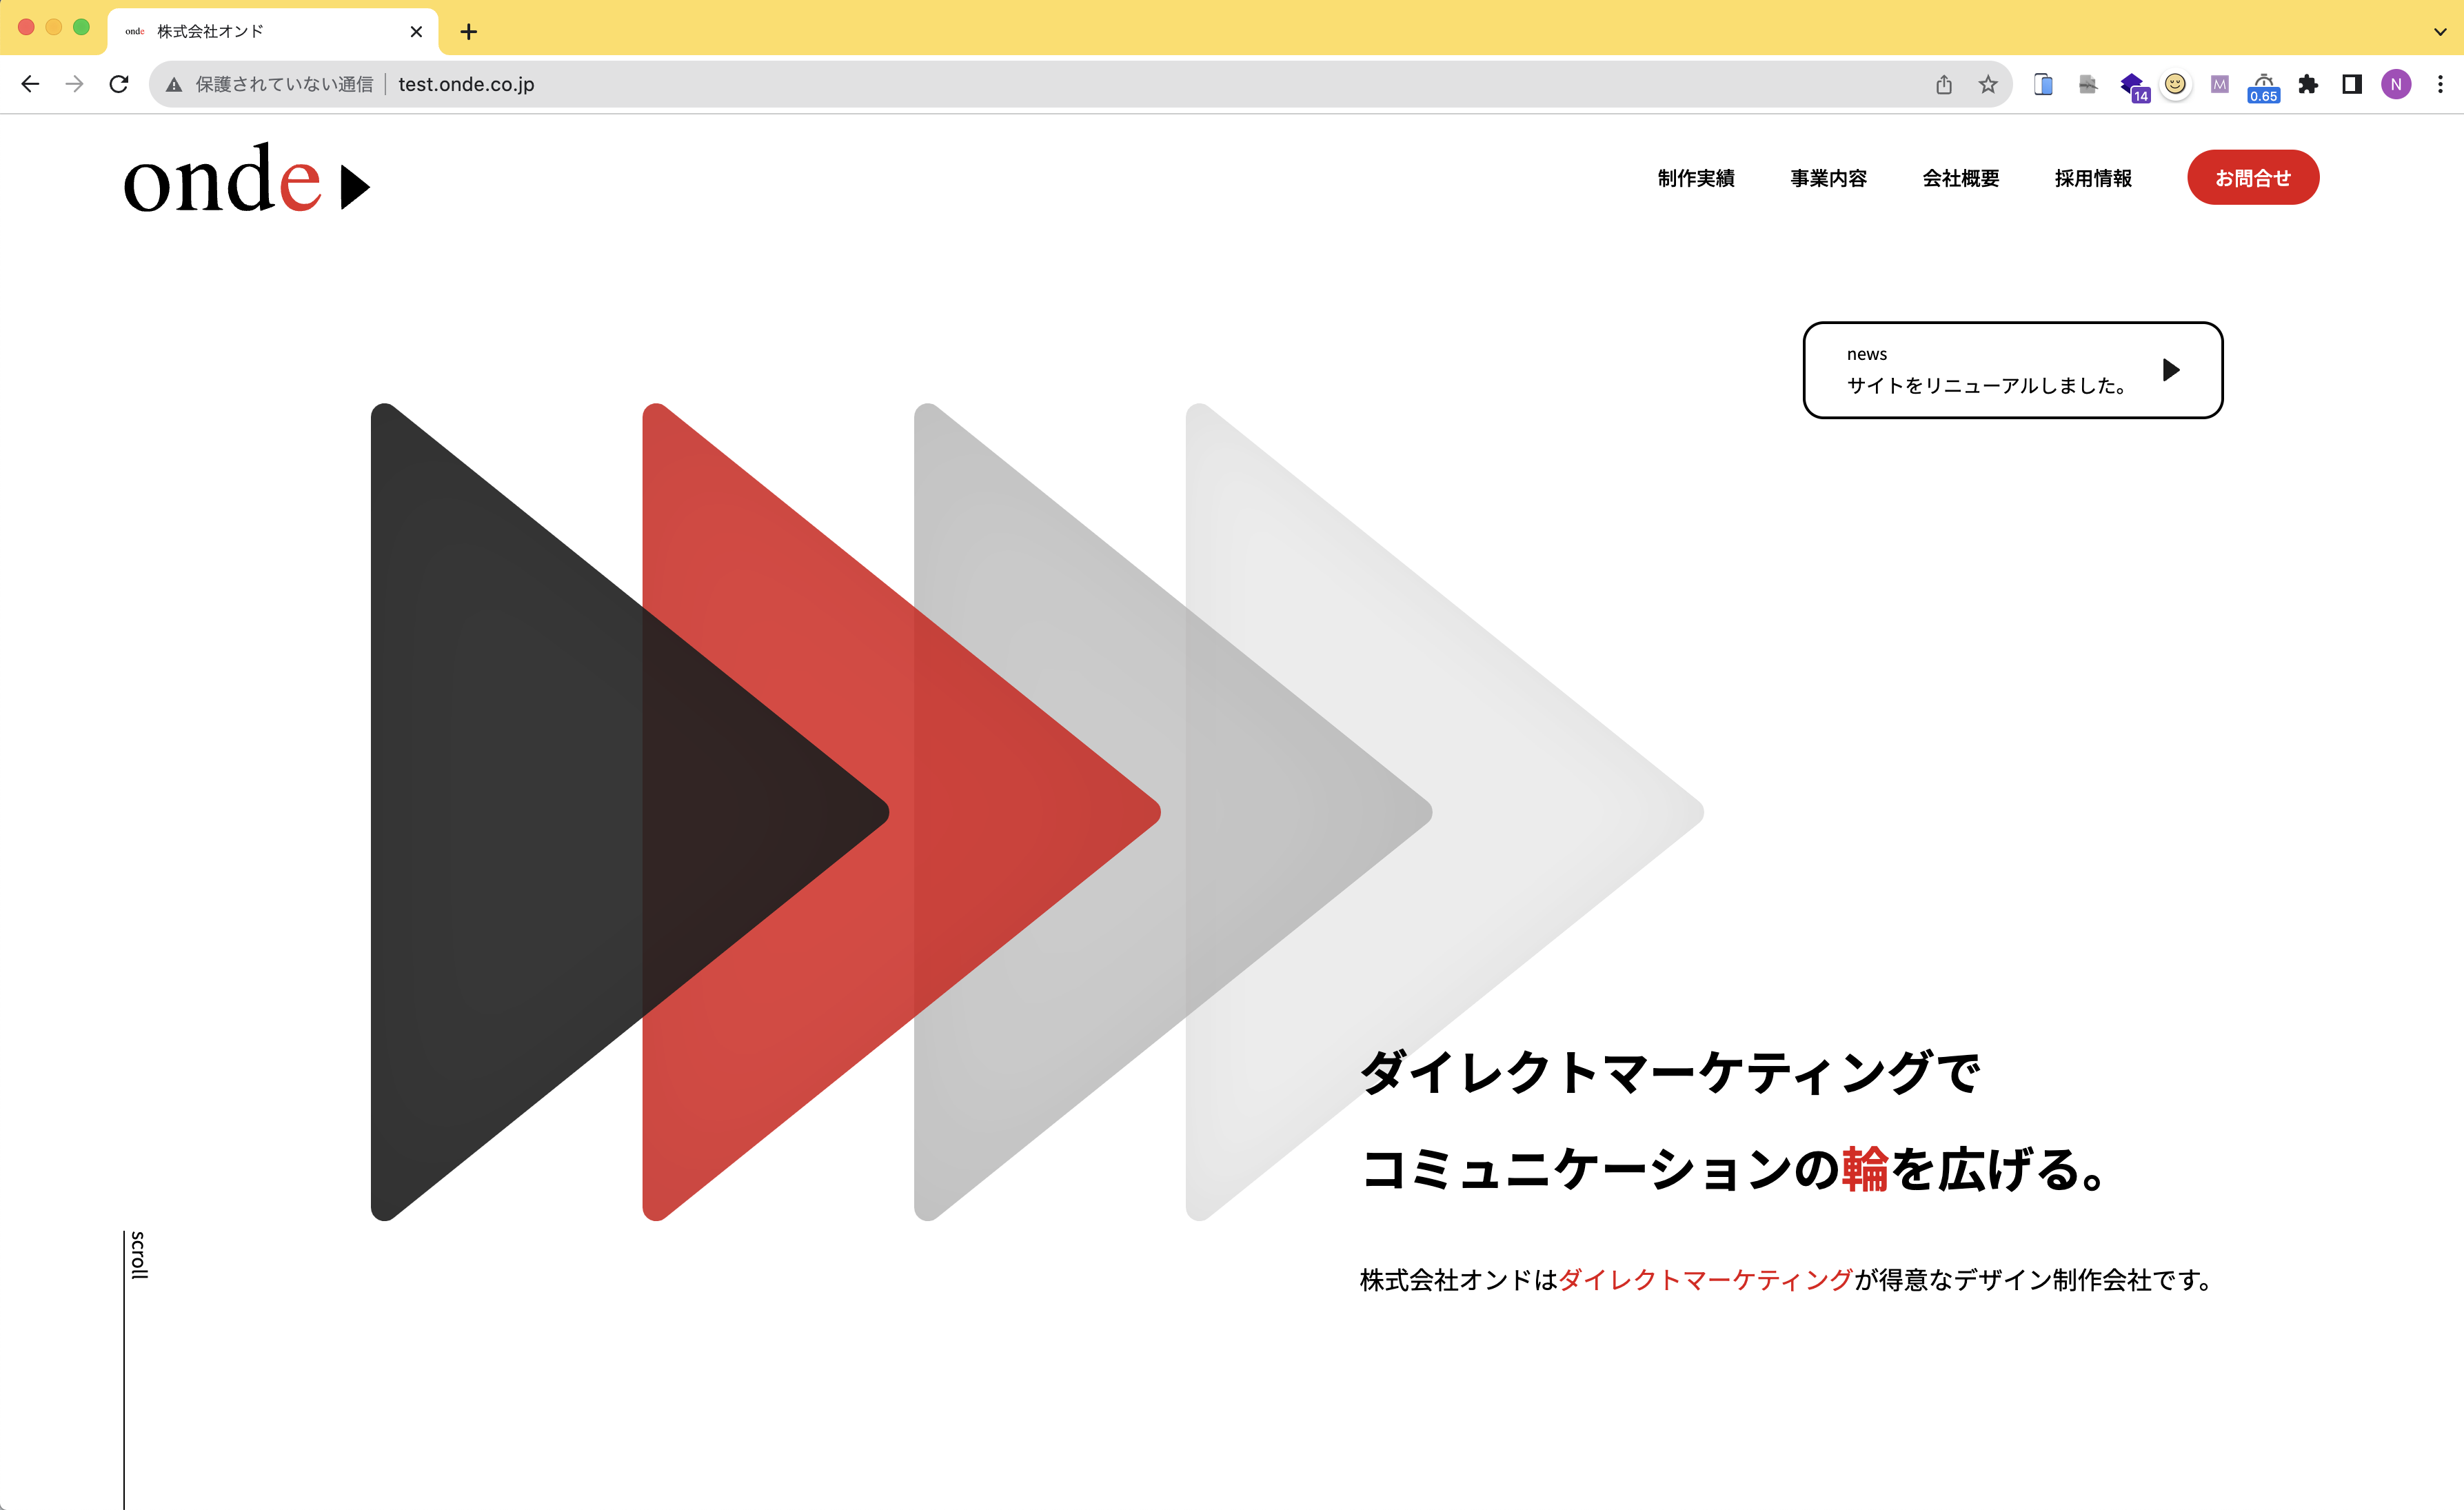Click the red お問合せ button
2464x1510 pixels.
[x=2253, y=178]
